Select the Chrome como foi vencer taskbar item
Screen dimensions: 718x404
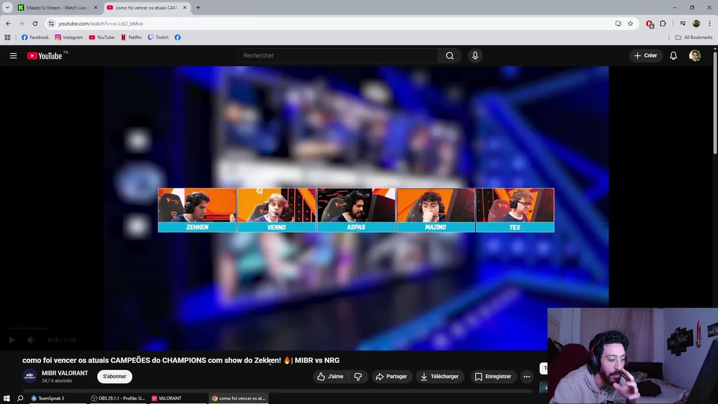point(238,398)
